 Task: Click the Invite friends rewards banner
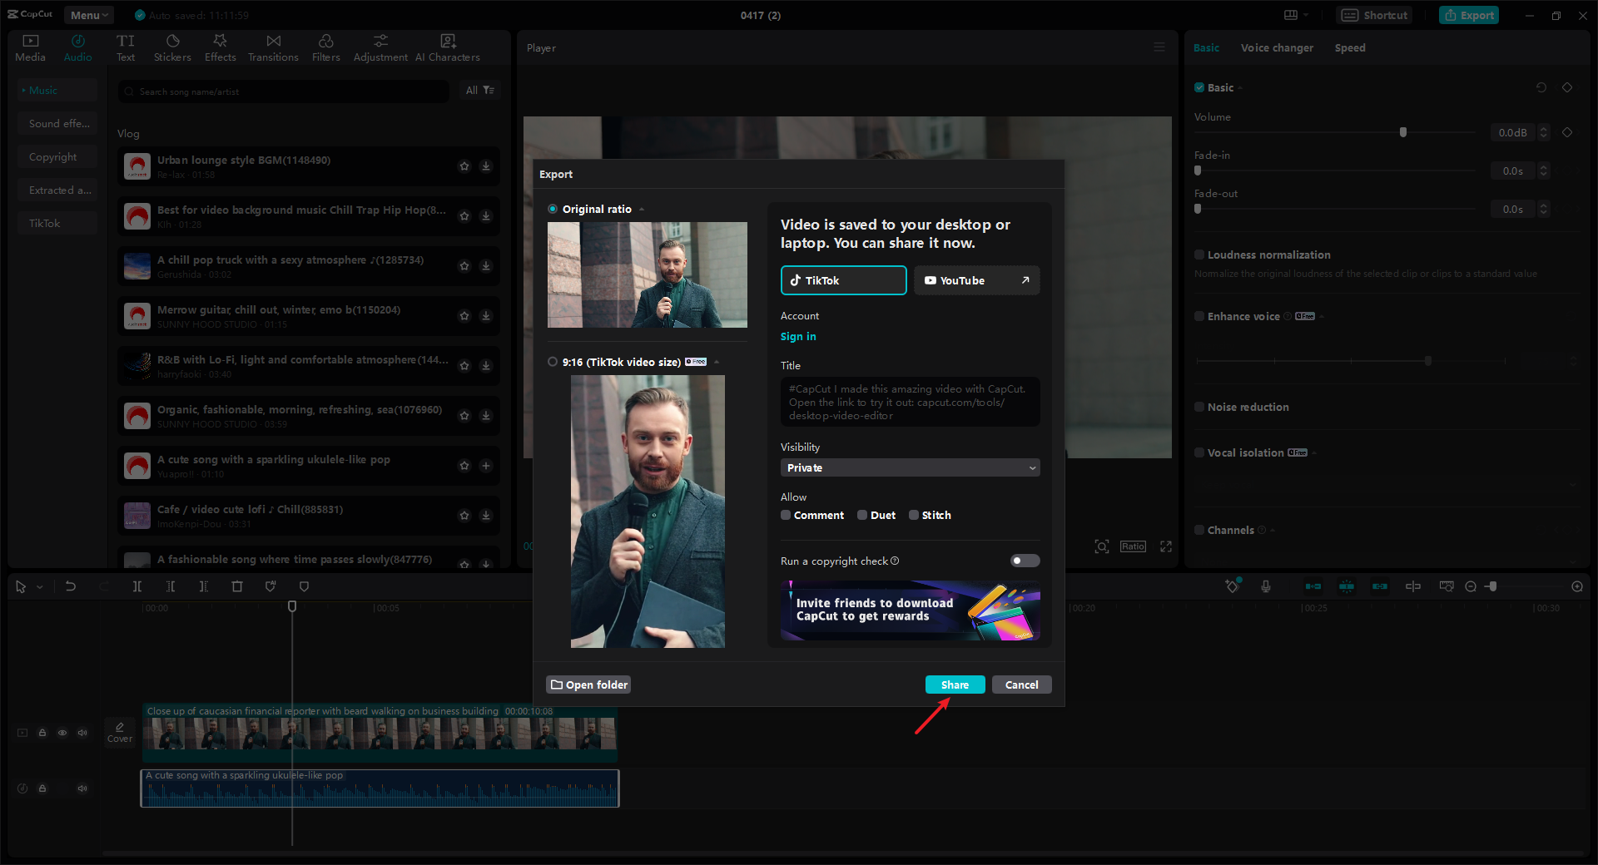pyautogui.click(x=911, y=610)
